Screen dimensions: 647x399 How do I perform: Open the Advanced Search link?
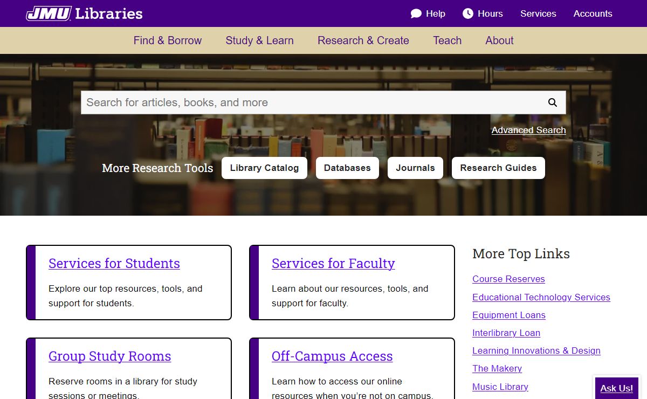[x=528, y=130]
